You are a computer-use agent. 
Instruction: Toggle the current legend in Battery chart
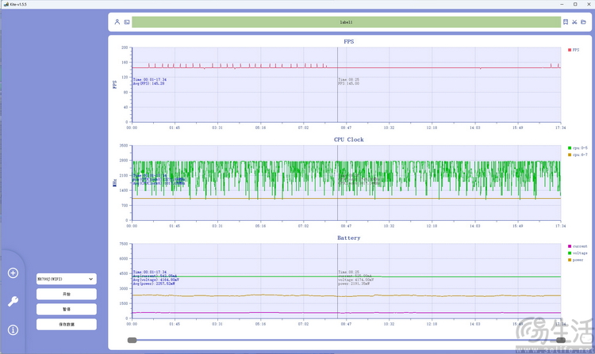576,246
